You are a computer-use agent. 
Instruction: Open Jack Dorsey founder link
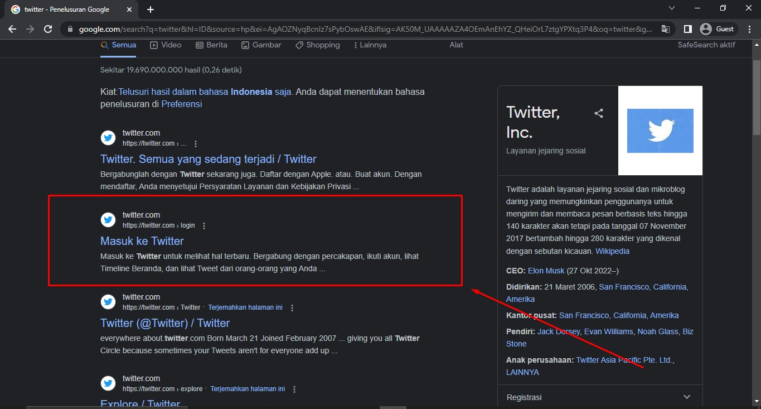point(559,331)
